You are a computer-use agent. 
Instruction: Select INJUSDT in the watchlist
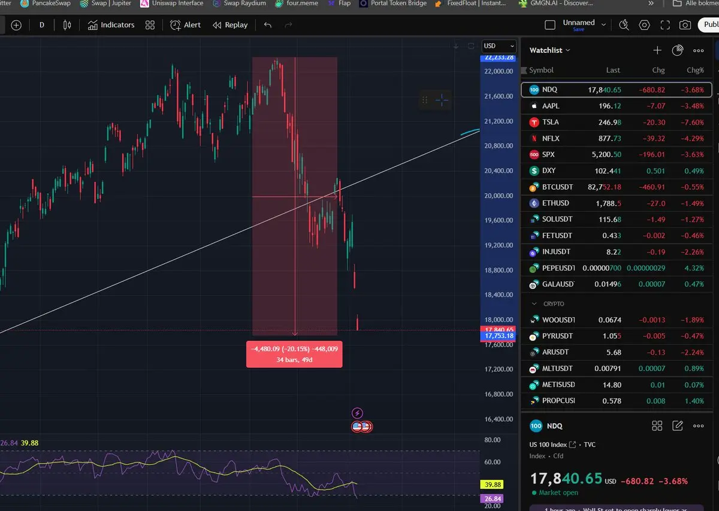(x=617, y=252)
